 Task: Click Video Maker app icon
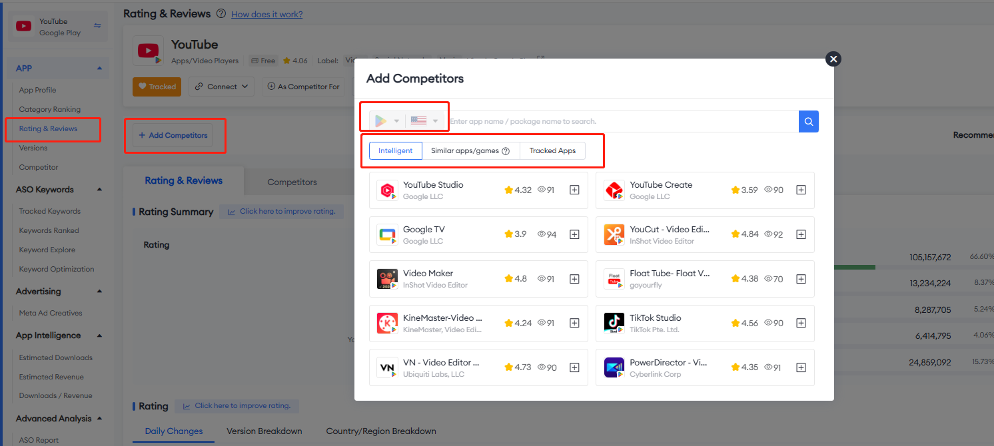click(x=387, y=279)
